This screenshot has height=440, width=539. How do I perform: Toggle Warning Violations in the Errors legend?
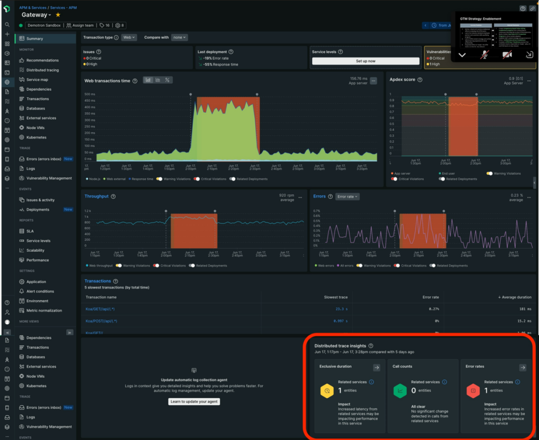coord(360,266)
